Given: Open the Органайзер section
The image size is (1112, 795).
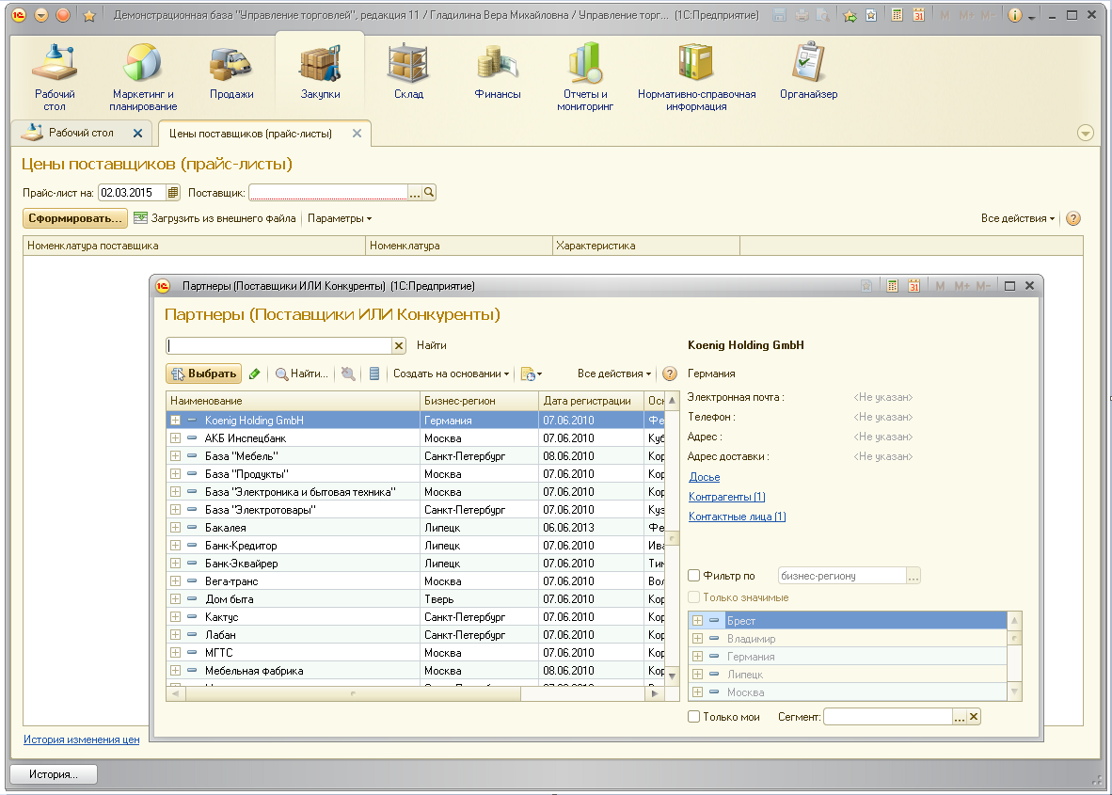Looking at the screenshot, I should point(808,72).
